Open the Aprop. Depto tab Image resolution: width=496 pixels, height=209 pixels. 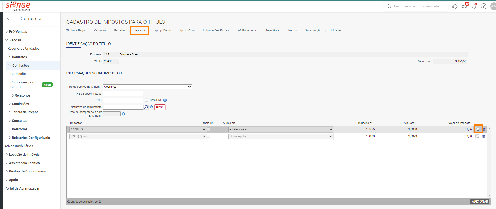[163, 31]
